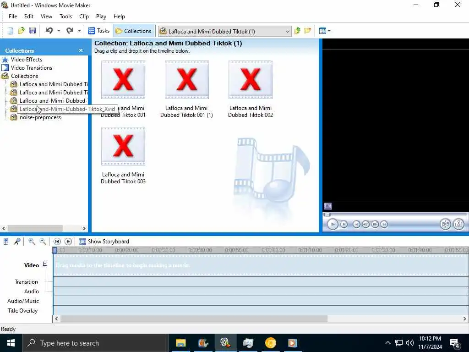Screen dimensions: 469x352
Task: Zoom out on the timeline
Action: [43, 242]
